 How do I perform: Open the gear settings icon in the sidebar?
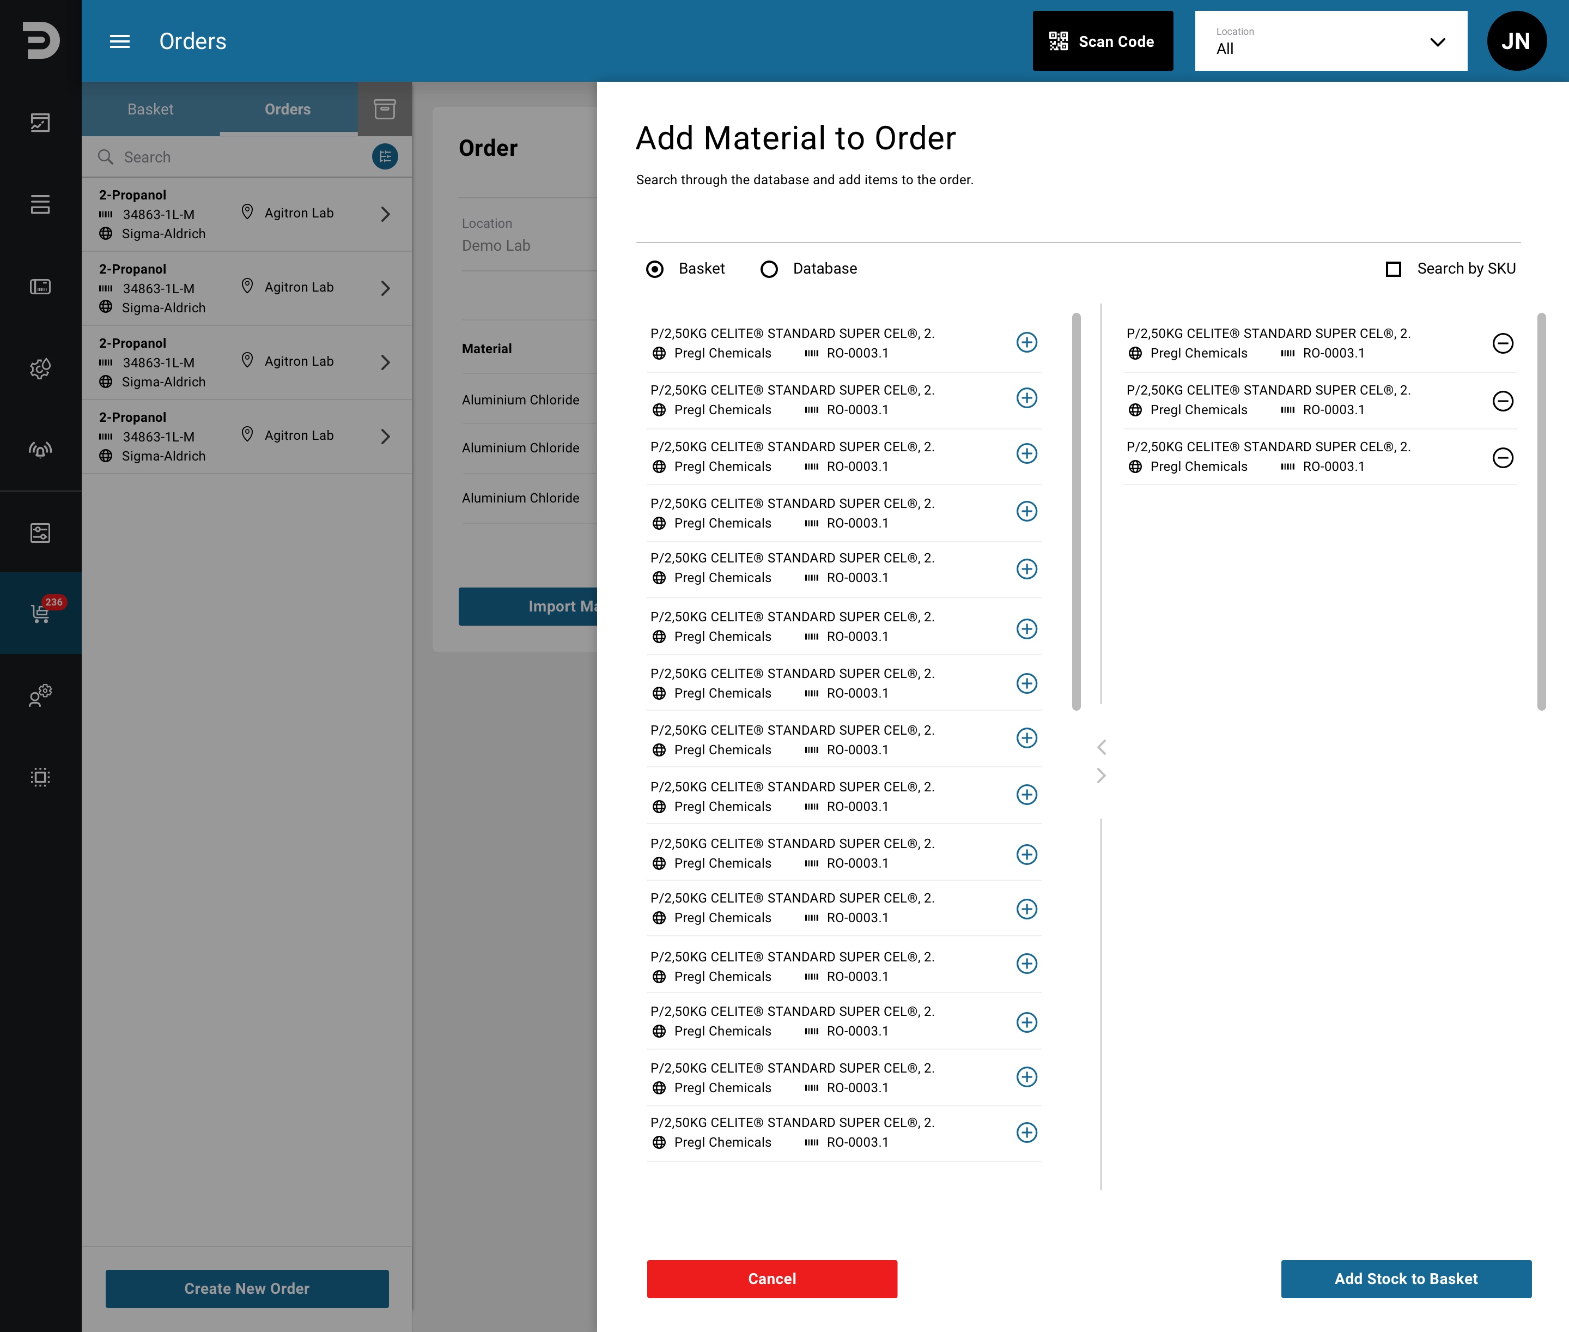(x=41, y=368)
